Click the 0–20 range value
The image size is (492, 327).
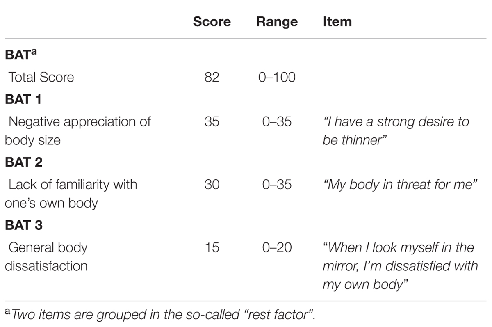[x=277, y=248]
